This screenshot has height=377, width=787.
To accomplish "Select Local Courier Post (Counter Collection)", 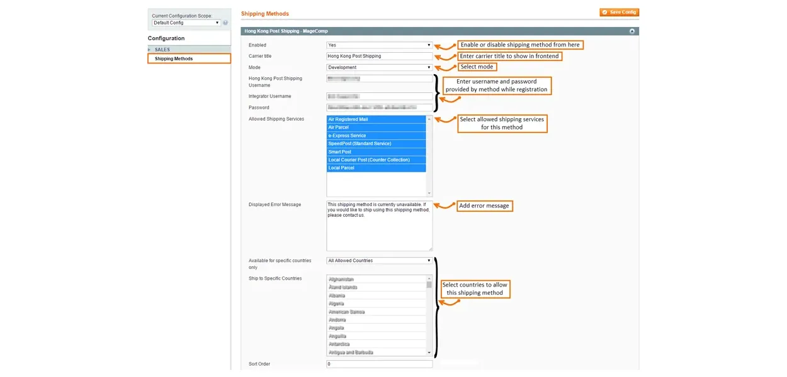I will coord(376,160).
